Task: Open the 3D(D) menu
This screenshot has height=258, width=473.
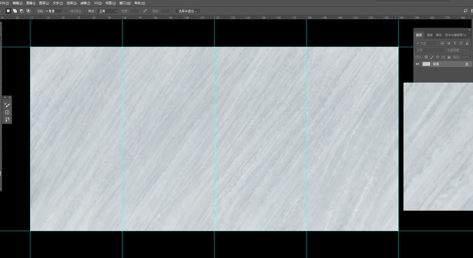Action: (x=98, y=3)
